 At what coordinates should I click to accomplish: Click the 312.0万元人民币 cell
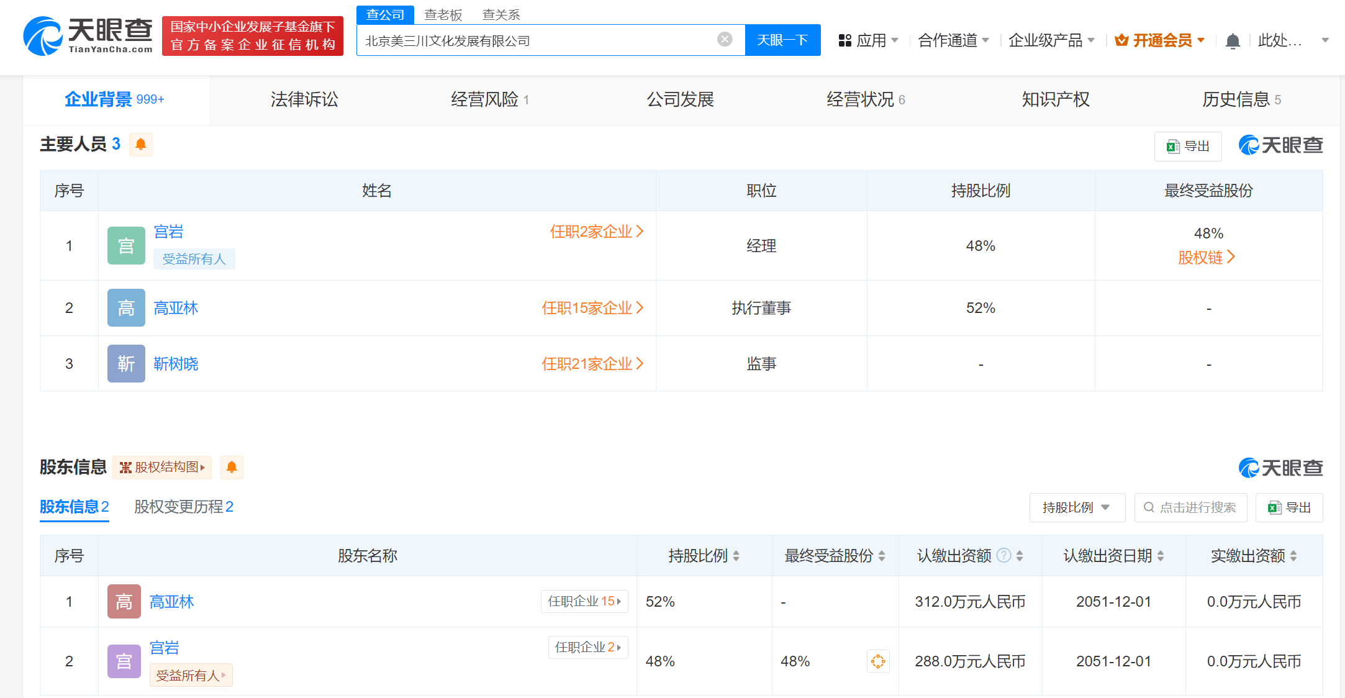[970, 601]
